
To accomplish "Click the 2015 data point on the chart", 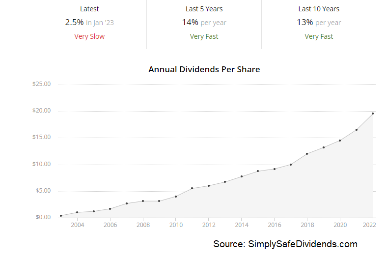I will point(258,171).
